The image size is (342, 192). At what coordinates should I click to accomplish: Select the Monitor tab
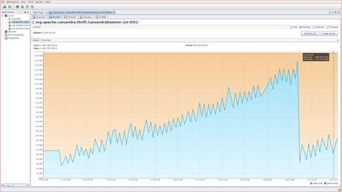(x=55, y=17)
